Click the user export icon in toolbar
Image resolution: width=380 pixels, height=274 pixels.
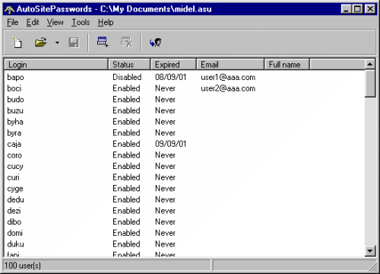point(155,43)
